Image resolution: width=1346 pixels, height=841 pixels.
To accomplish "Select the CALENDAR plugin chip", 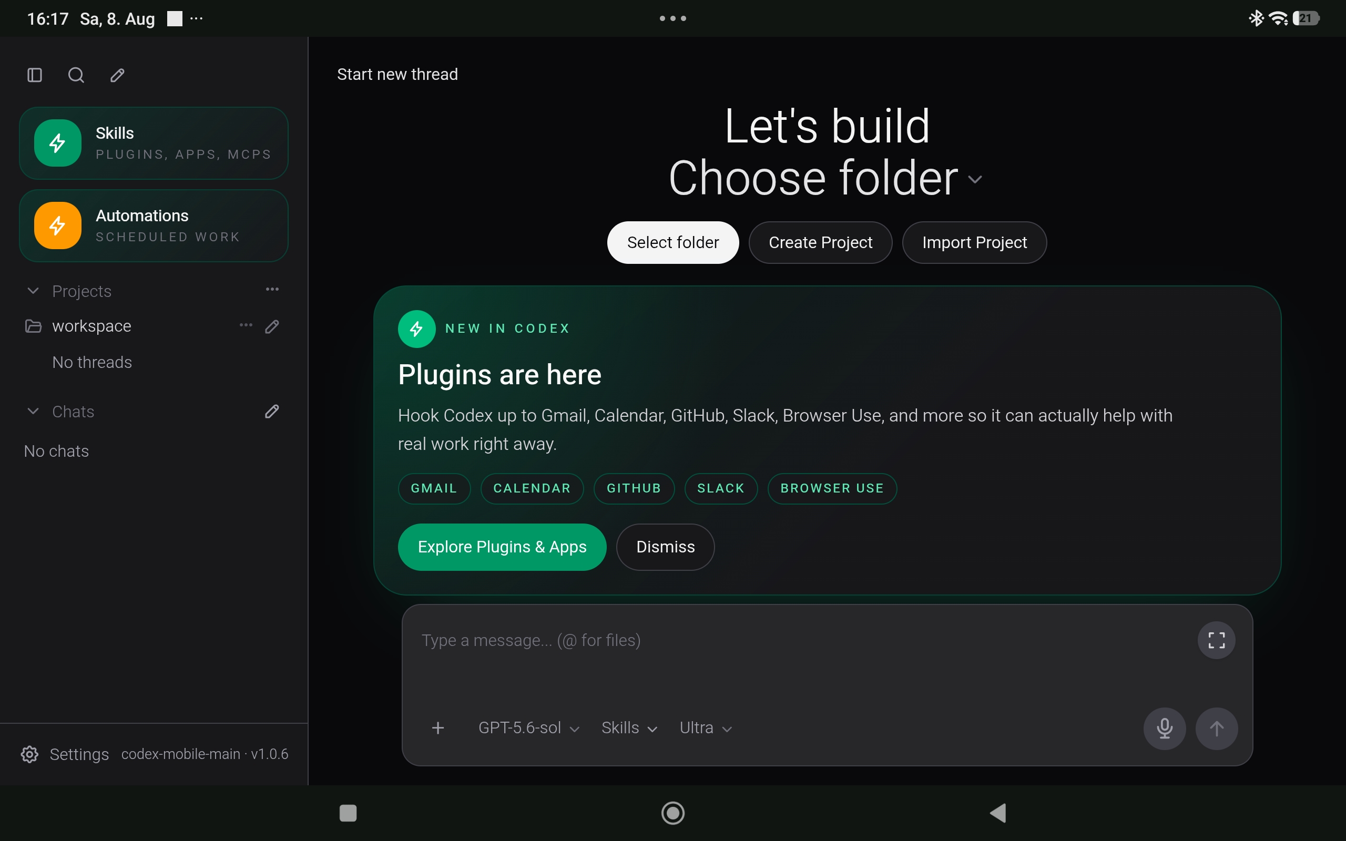I will point(532,488).
